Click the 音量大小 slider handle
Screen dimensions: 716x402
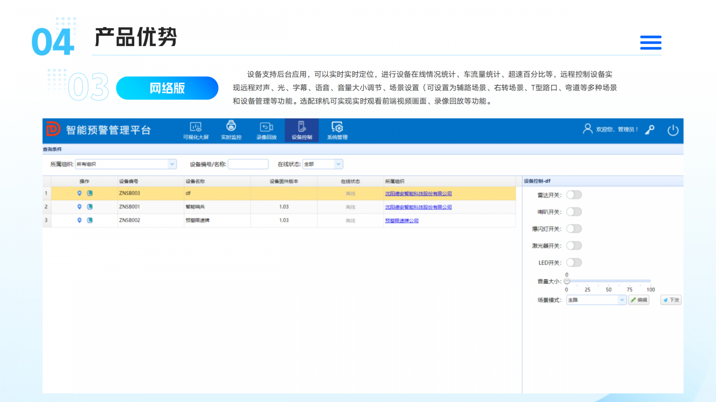pos(567,281)
